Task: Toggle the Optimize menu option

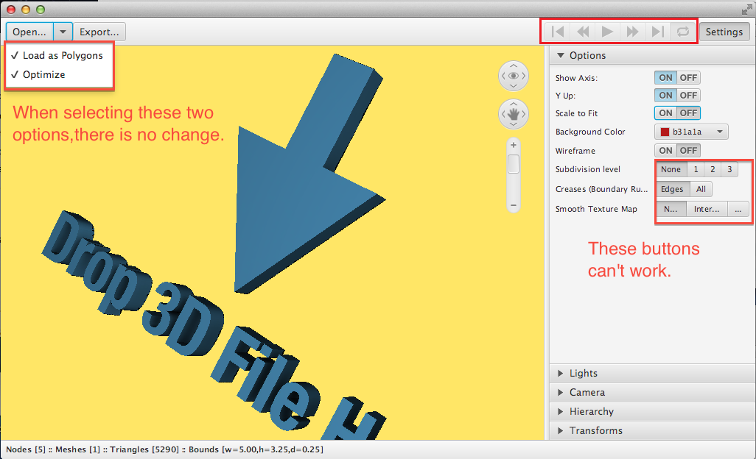Action: [x=43, y=75]
